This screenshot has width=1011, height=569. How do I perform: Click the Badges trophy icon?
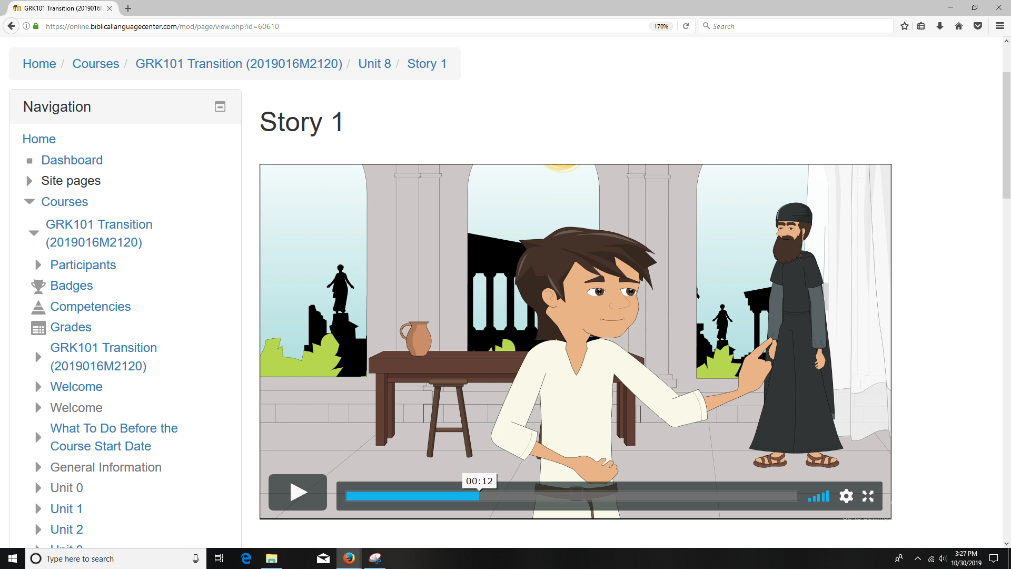tap(38, 286)
